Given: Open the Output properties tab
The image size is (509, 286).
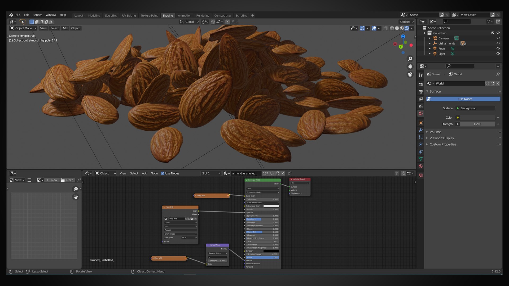Looking at the screenshot, I should (421, 92).
